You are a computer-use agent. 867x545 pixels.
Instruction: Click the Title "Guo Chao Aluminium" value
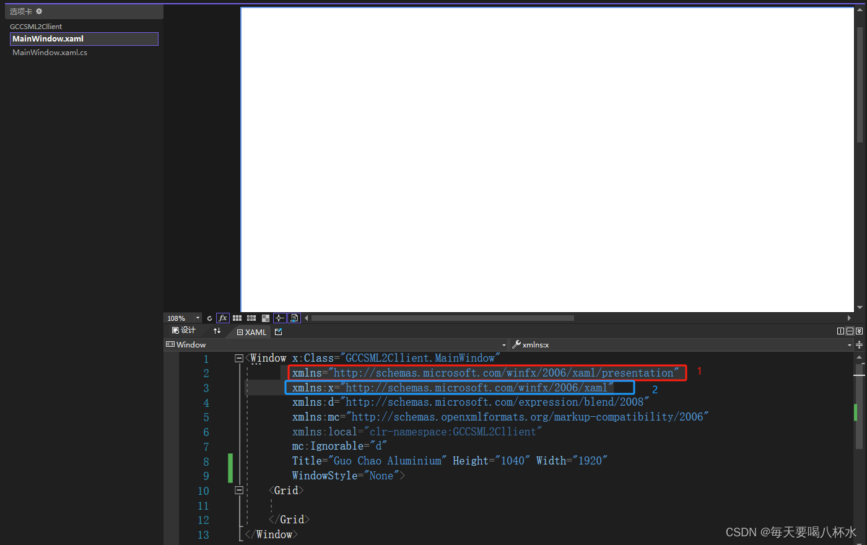387,461
